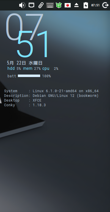Click the Description Debian GNU/Linux 12 line
Viewport: 110px width, 212px height.
coord(51,96)
